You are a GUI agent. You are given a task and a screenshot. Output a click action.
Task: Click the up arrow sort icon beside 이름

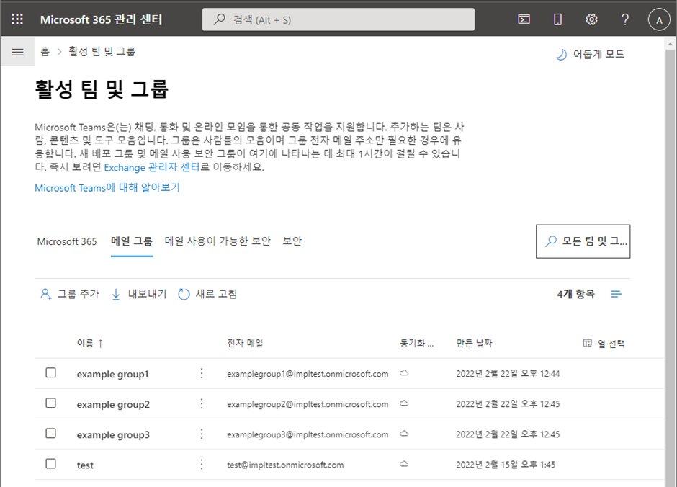(x=101, y=343)
